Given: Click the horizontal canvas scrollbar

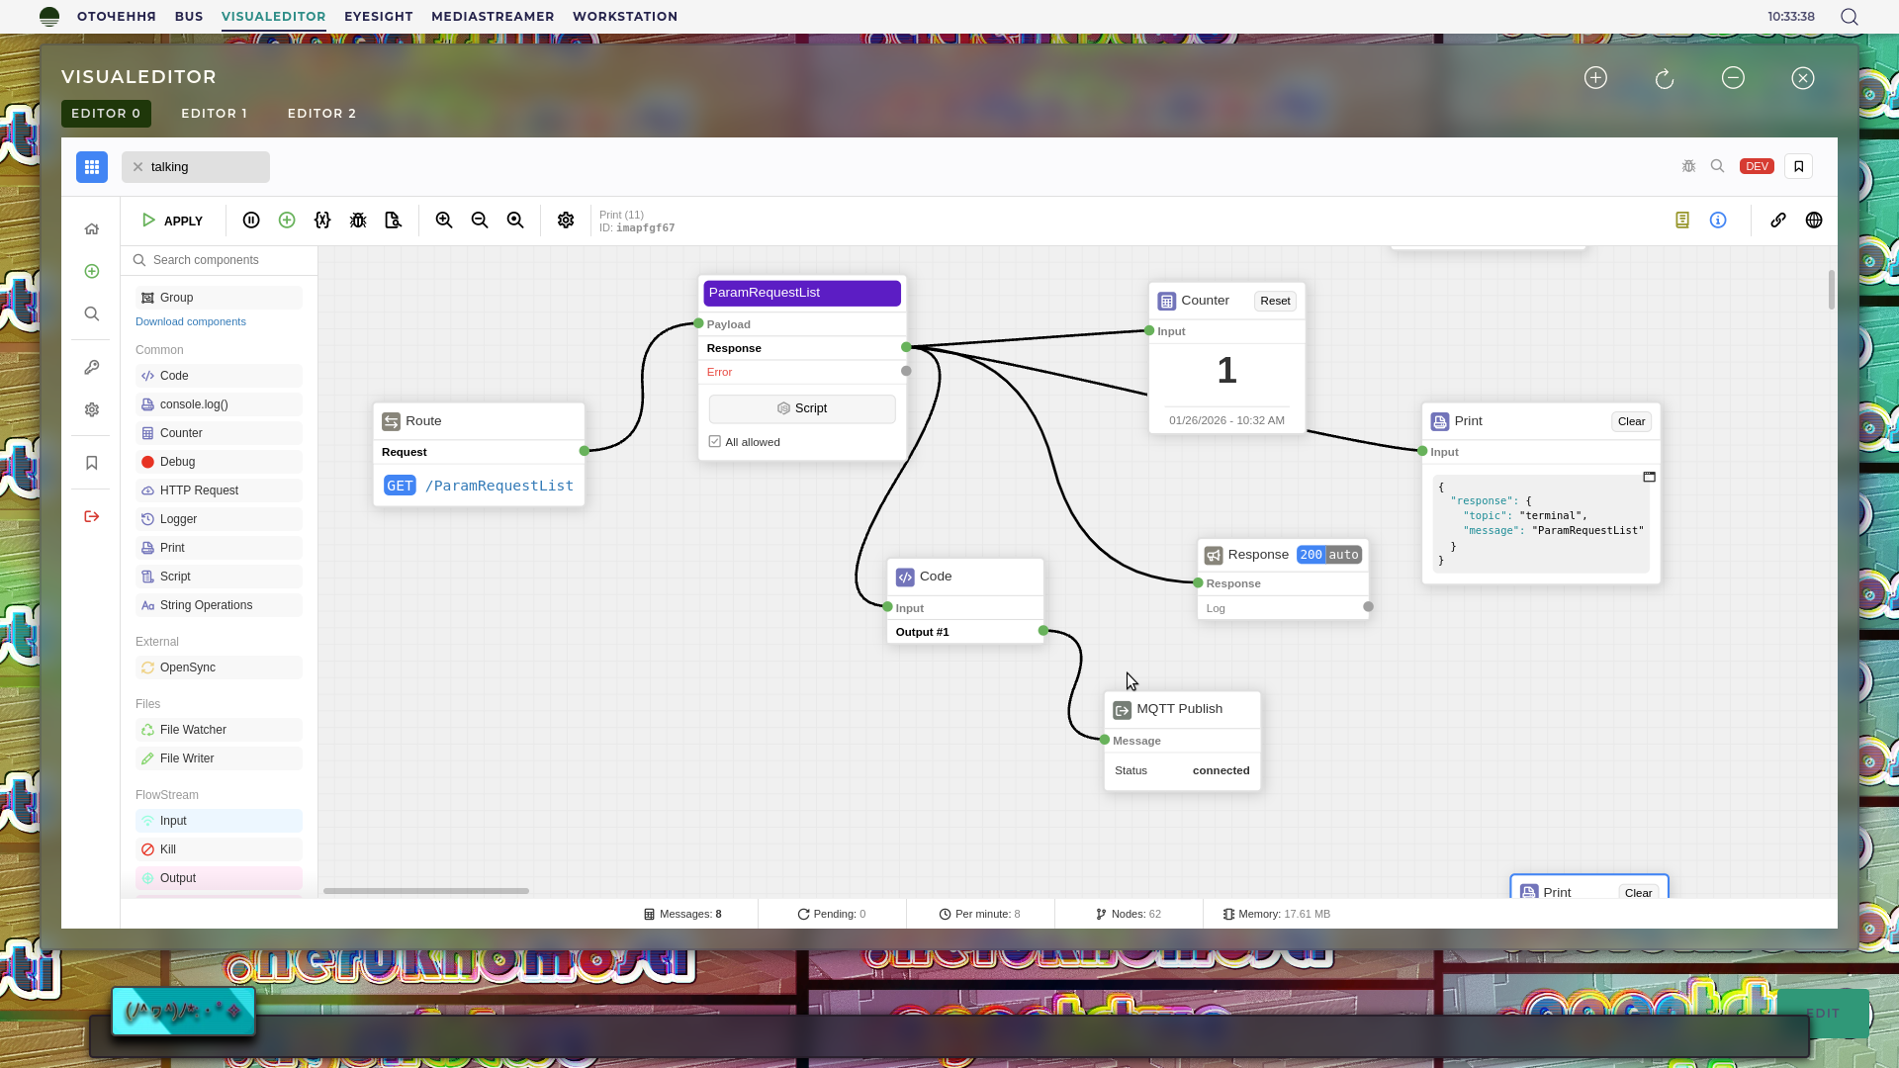Looking at the screenshot, I should coord(425,891).
